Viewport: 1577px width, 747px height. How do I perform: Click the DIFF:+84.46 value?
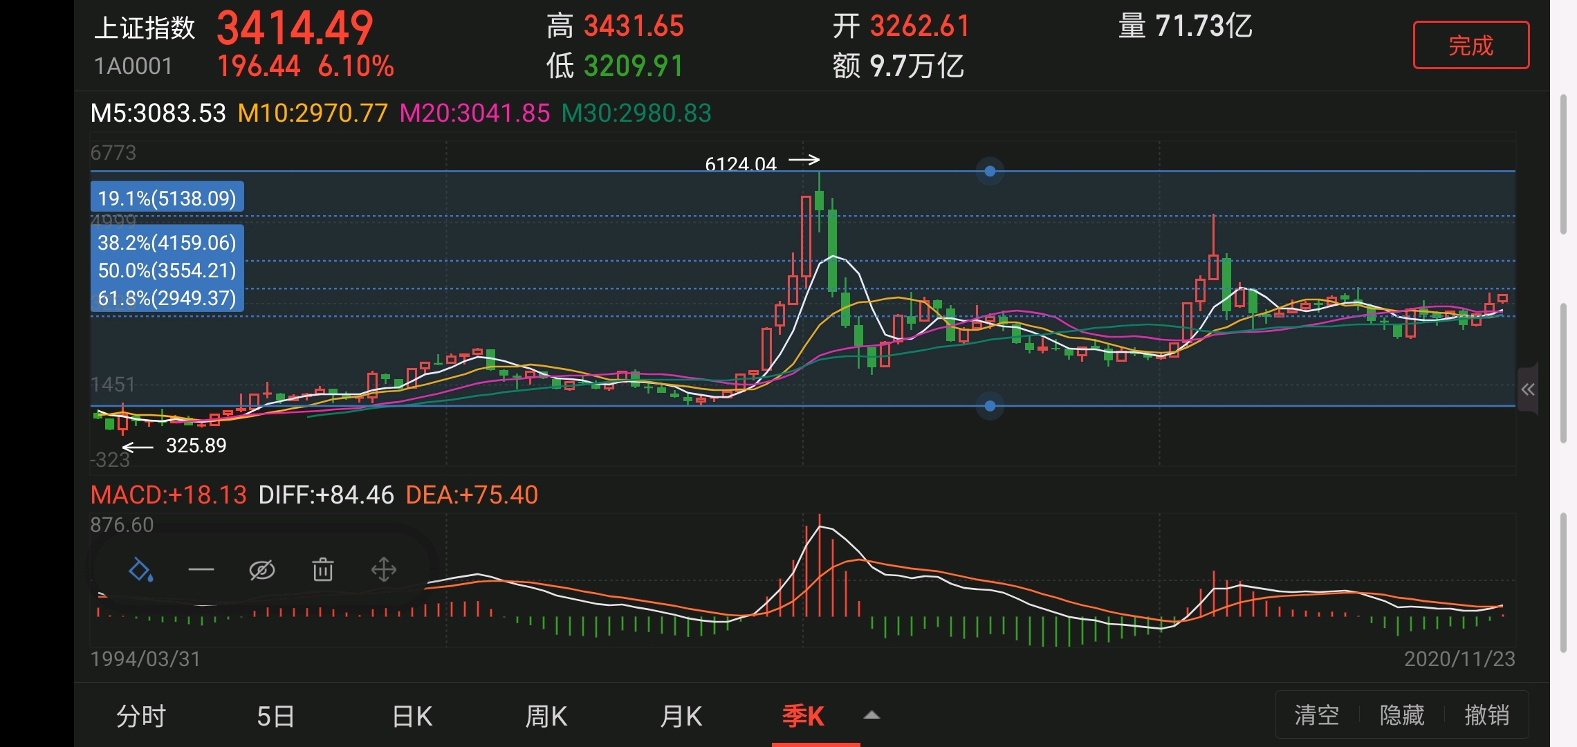326,495
